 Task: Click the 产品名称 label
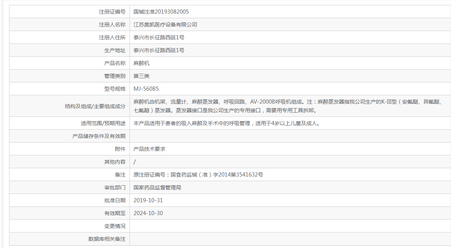[115, 63]
